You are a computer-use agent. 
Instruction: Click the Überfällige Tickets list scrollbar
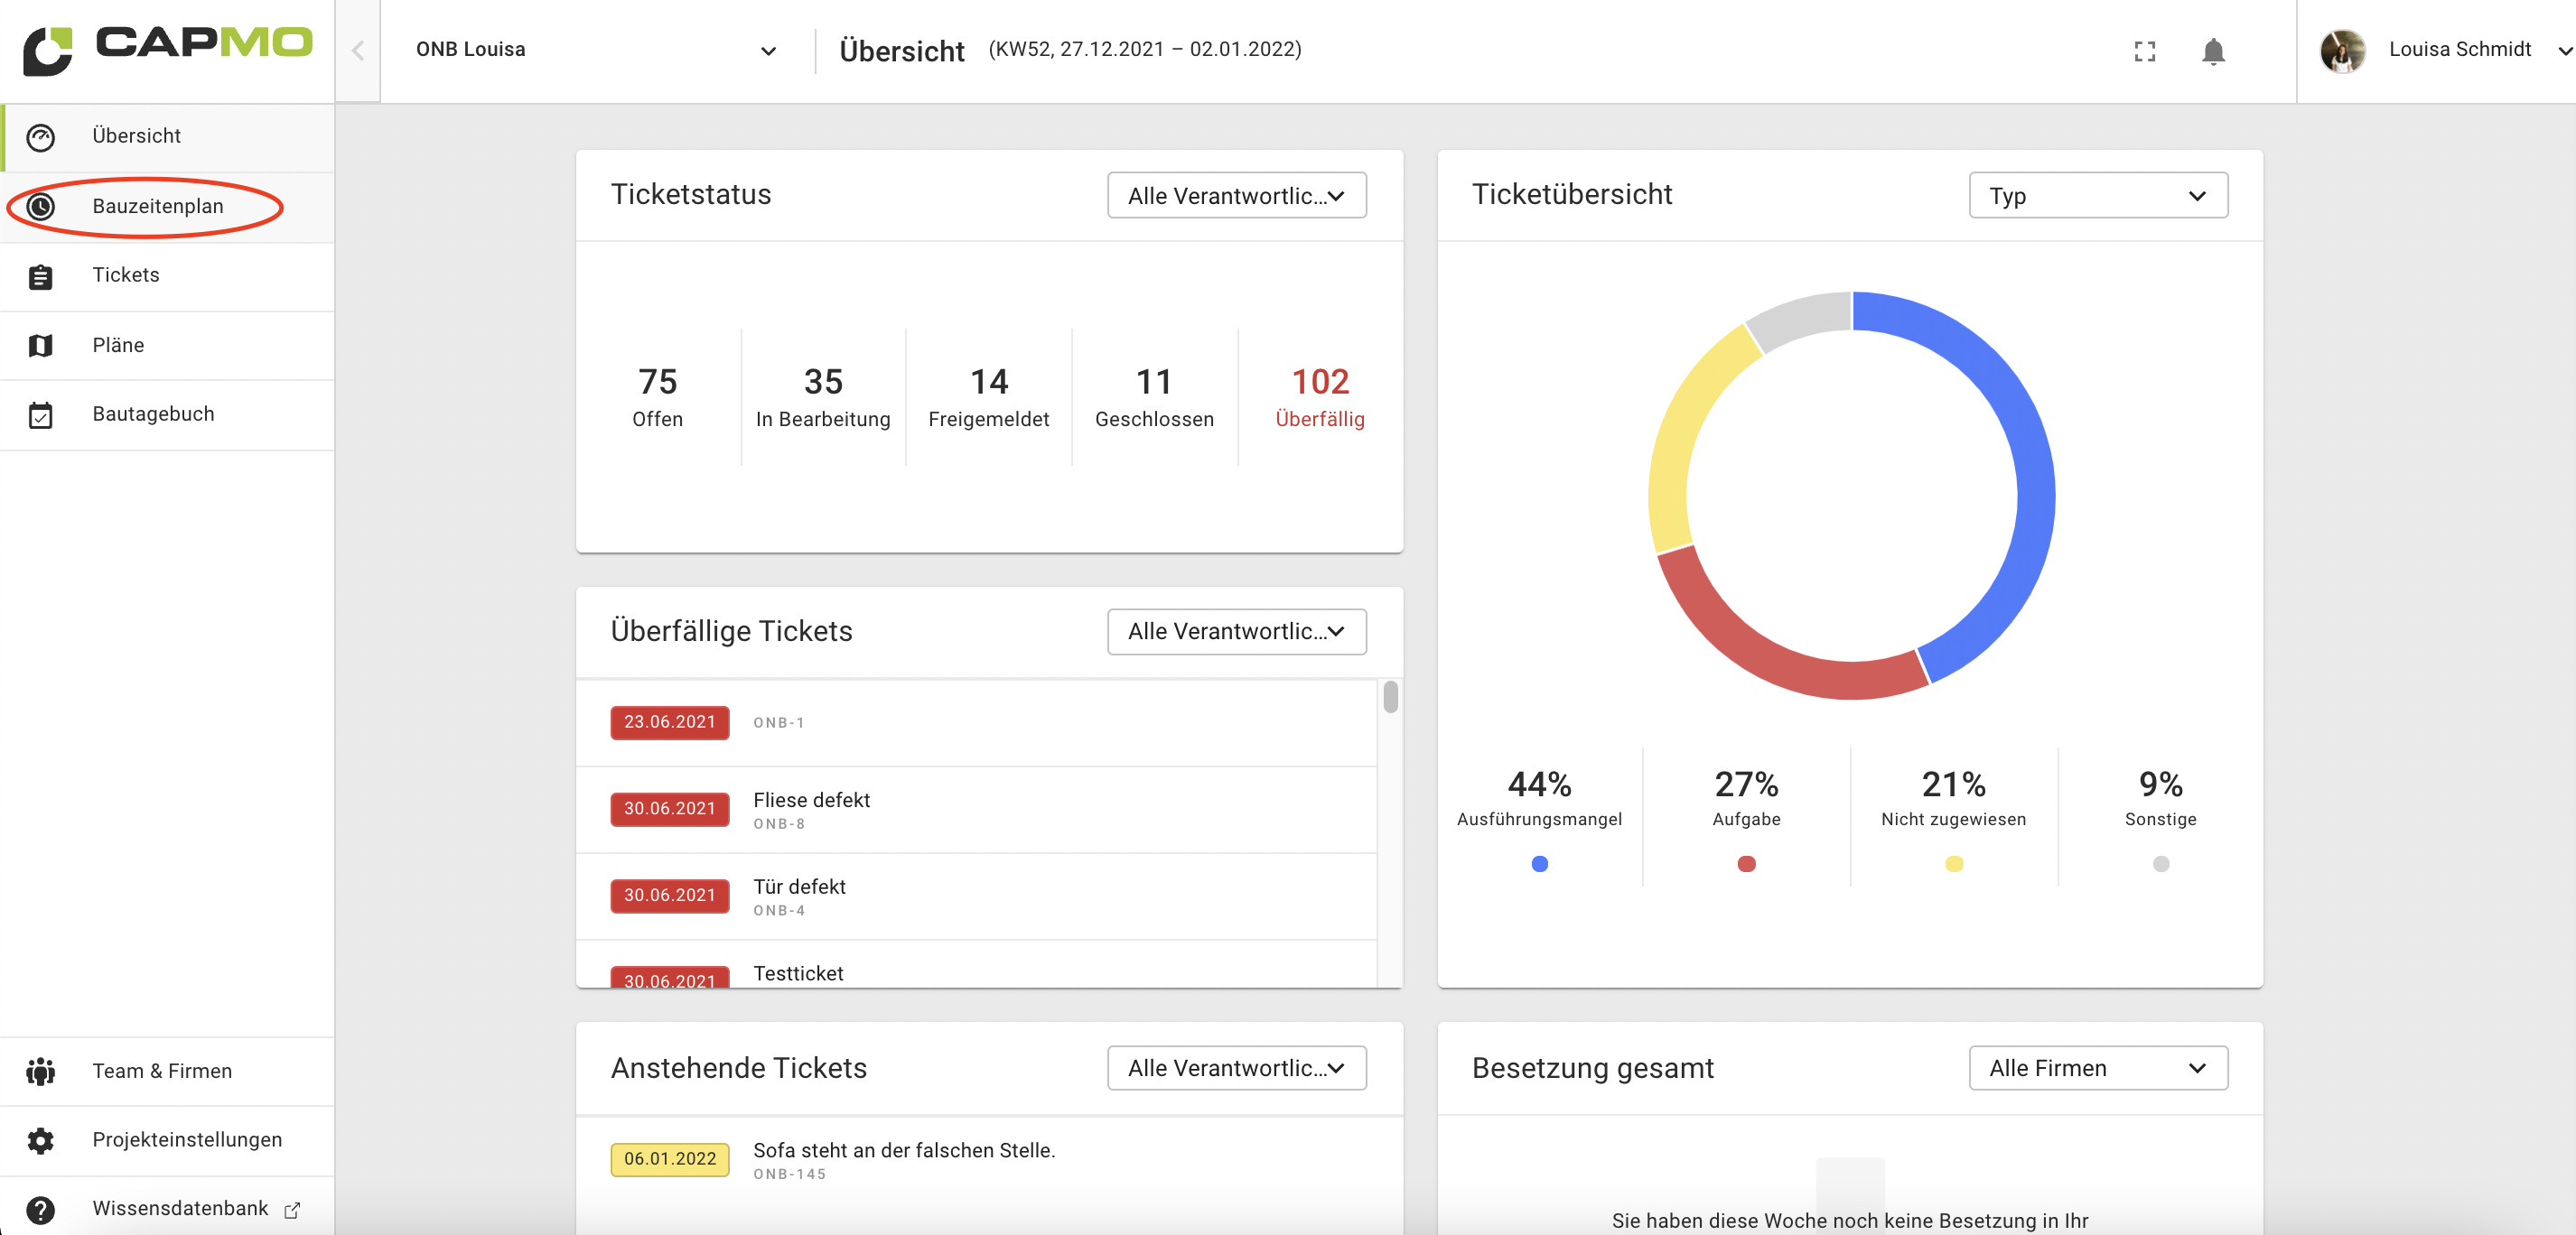[x=1390, y=696]
